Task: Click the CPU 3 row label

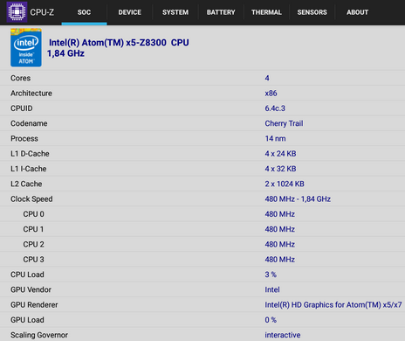Action: tap(33, 260)
